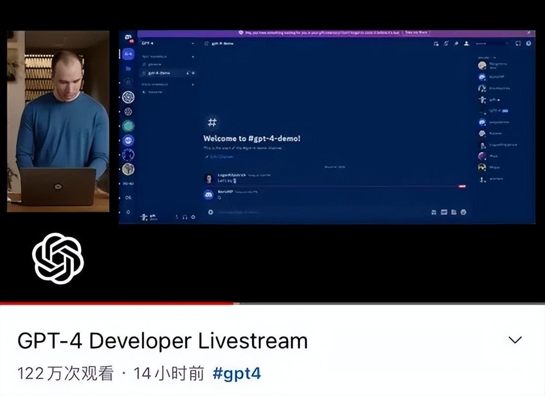Click Discord Threads icon in channel header
The height and width of the screenshot is (396, 545).
pos(436,43)
